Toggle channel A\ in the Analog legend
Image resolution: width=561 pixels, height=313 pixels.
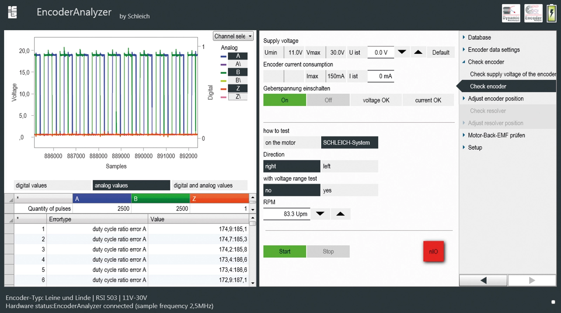pos(238,64)
